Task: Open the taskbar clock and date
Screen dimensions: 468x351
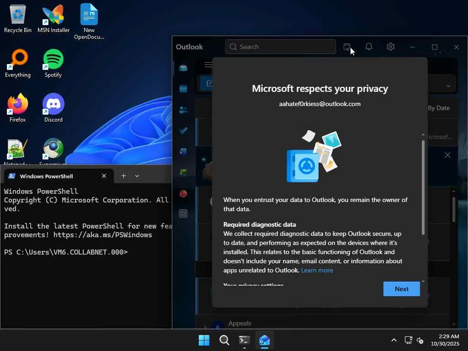Action: point(445,340)
